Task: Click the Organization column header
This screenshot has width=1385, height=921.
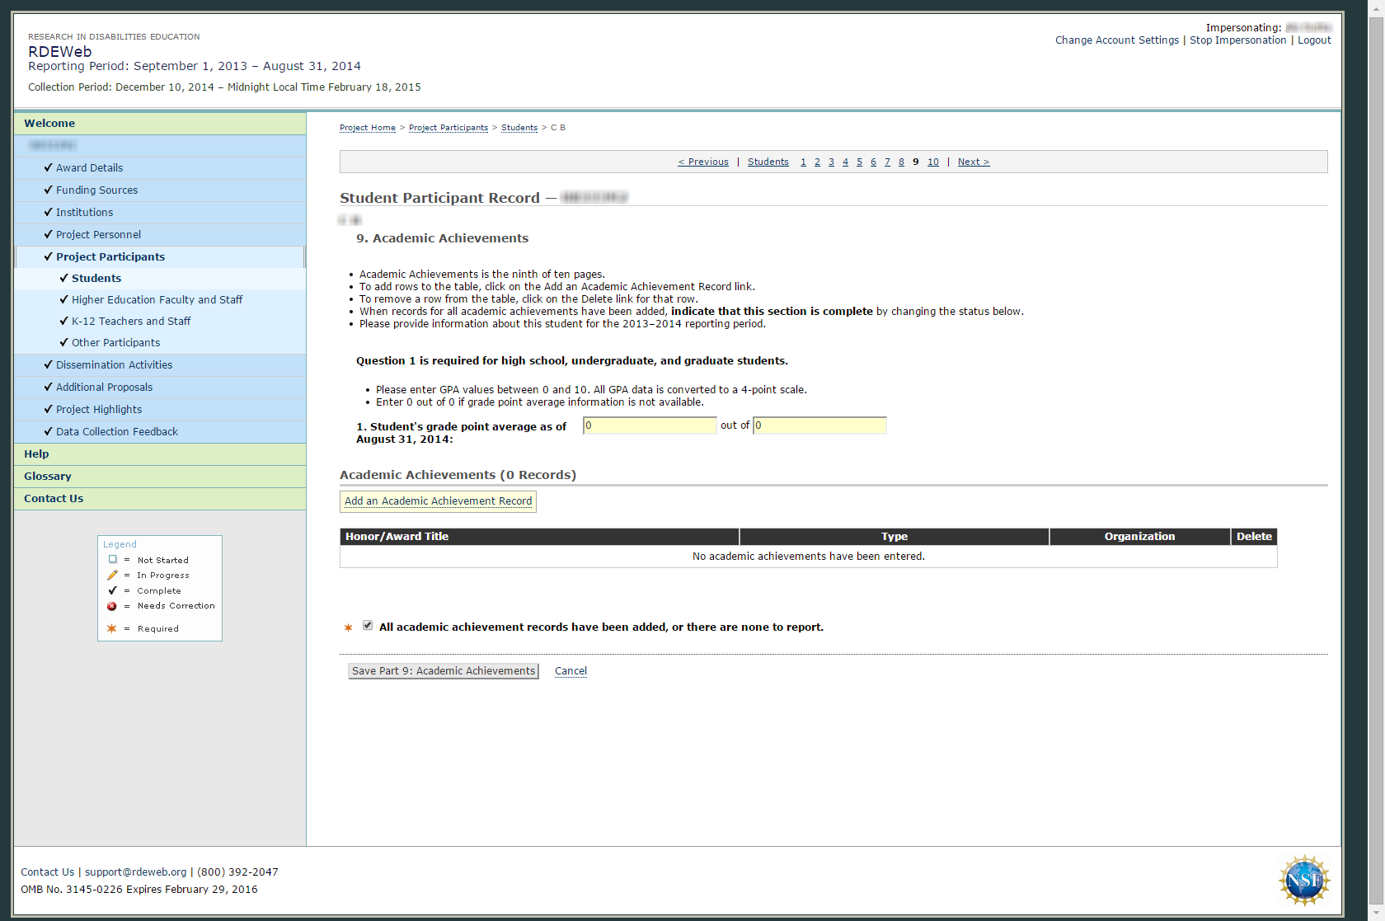Action: (x=1140, y=537)
